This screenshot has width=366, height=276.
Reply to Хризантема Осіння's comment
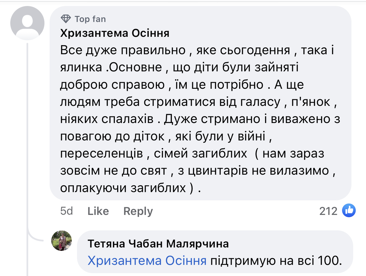pos(138,211)
